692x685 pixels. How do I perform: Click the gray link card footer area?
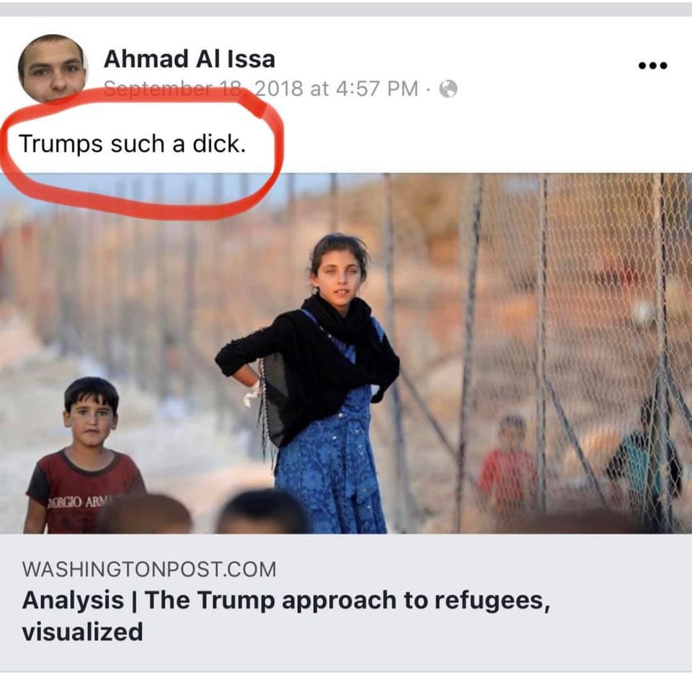(x=346, y=603)
